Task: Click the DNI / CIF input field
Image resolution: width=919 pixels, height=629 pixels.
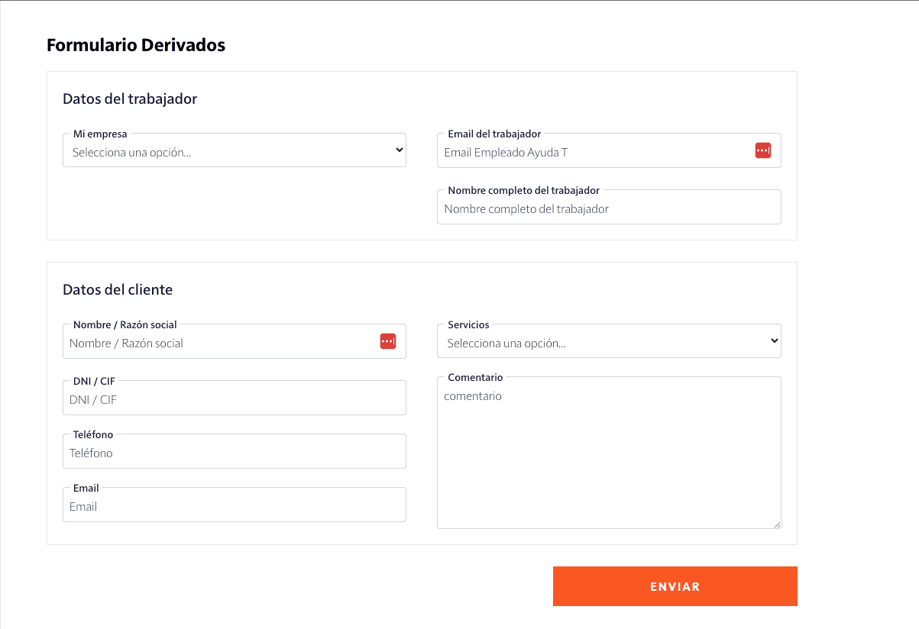Action: click(x=234, y=398)
